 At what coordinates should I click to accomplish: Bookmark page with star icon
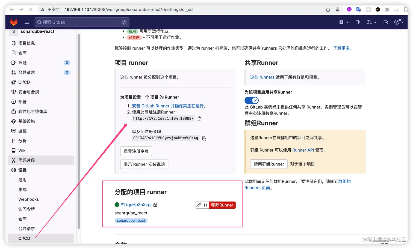point(338,10)
